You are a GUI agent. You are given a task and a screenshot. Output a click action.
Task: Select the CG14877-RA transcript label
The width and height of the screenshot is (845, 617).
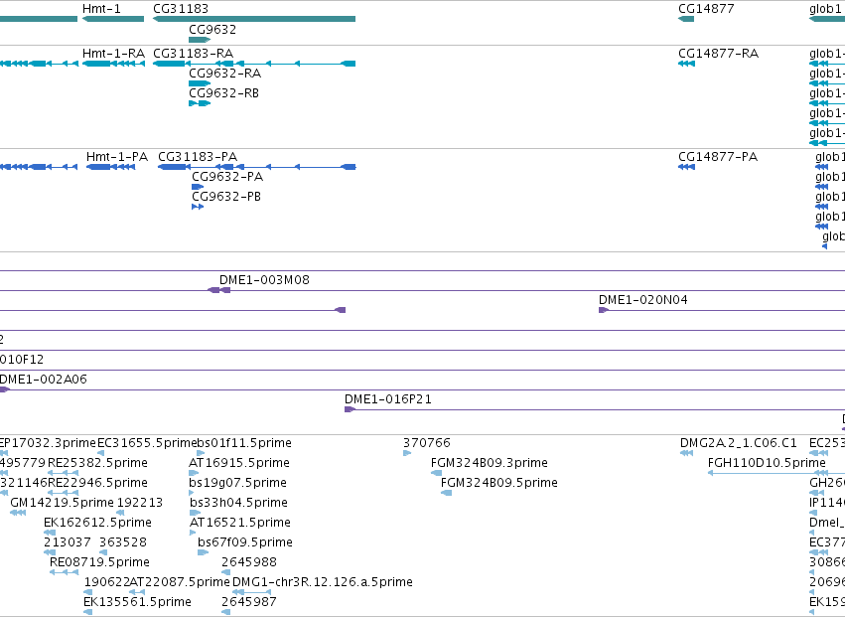pyautogui.click(x=718, y=54)
